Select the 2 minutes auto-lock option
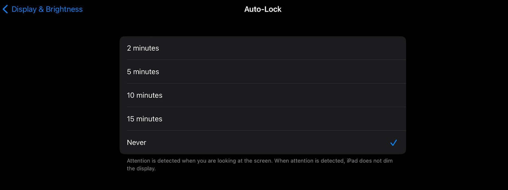This screenshot has width=508, height=190. [263, 48]
